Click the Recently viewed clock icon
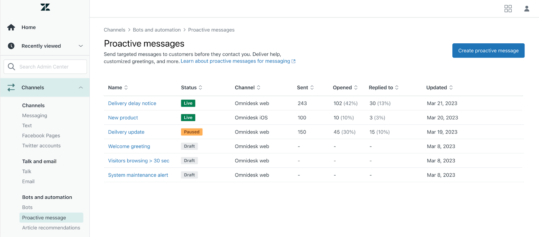The image size is (539, 237). [11, 46]
